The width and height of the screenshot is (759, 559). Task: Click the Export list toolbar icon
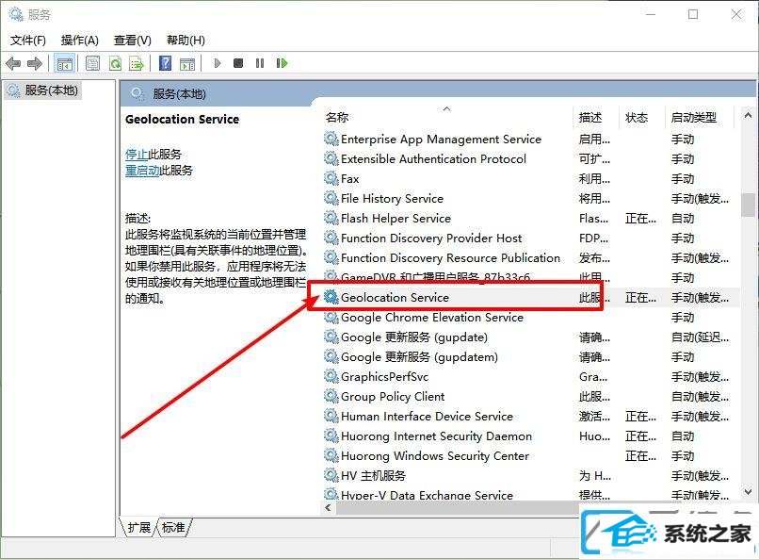tap(137, 63)
